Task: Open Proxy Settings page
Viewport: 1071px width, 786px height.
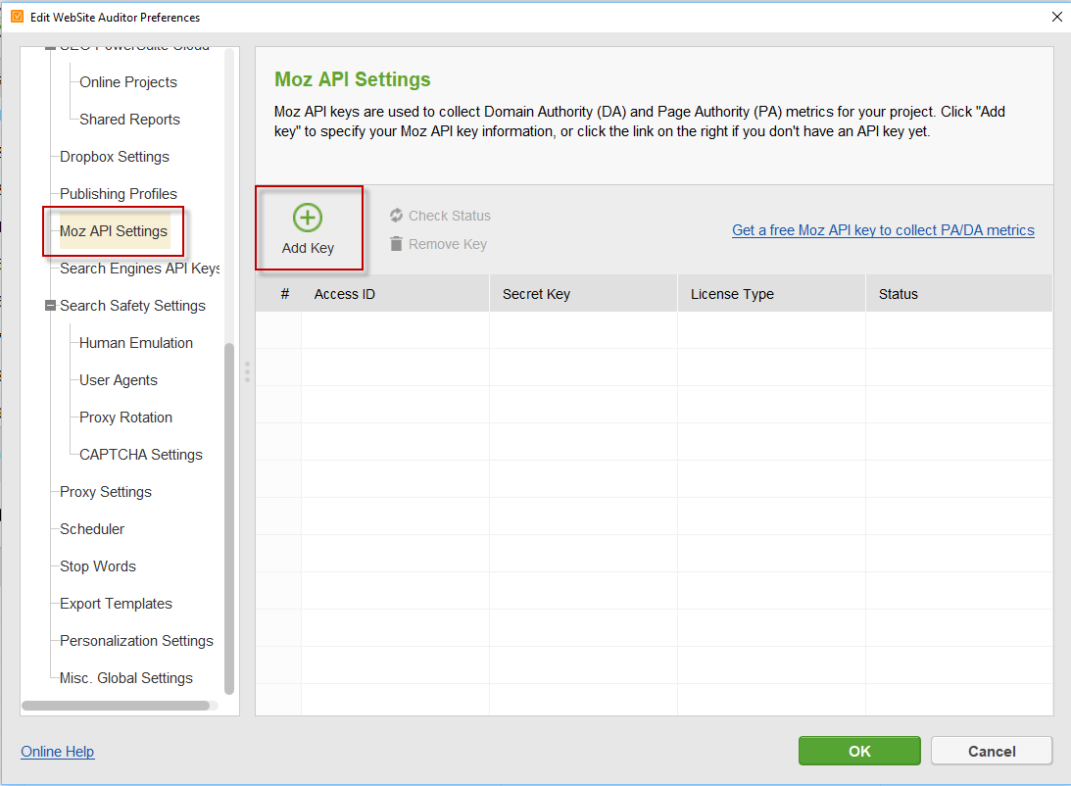Action: point(106,492)
